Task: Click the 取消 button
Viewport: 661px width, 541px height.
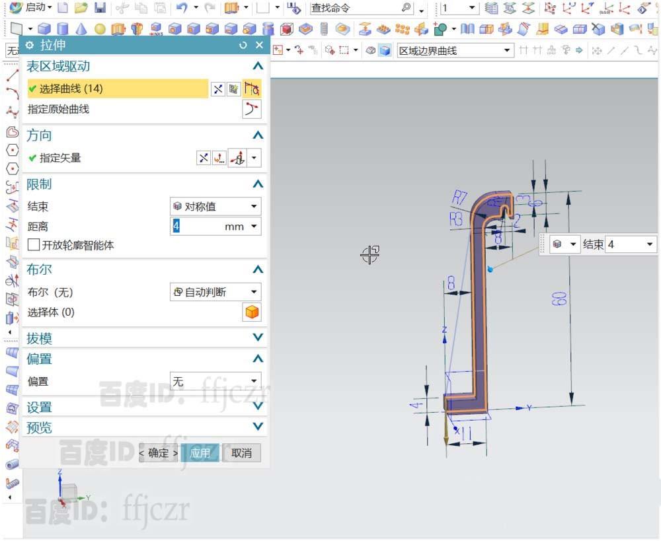Action: [241, 453]
